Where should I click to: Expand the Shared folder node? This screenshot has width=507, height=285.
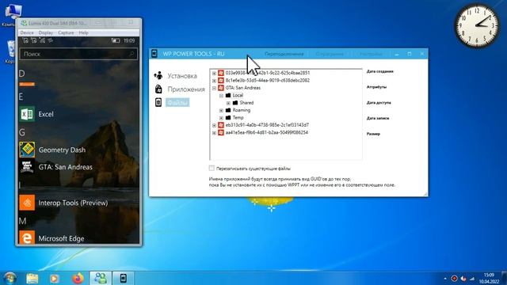[228, 103]
